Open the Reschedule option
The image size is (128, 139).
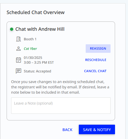point(96,60)
